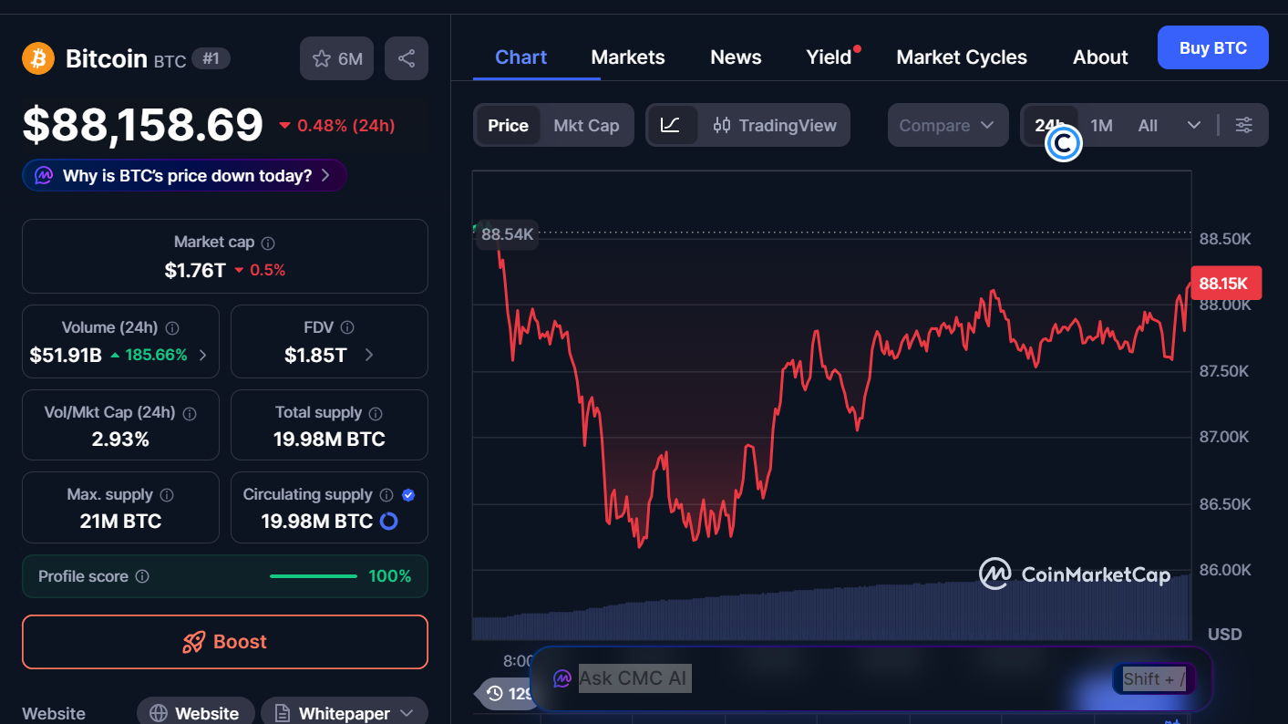This screenshot has width=1288, height=724.
Task: Click the Profile score info icon
Action: [x=142, y=576]
